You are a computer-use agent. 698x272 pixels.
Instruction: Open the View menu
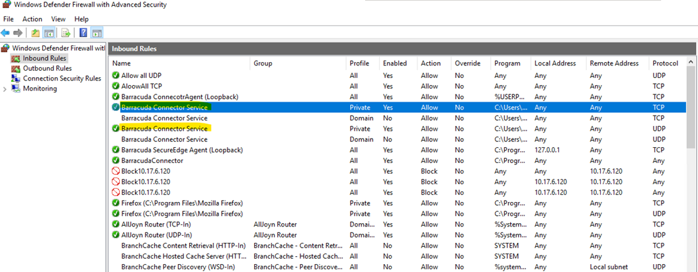[x=58, y=19]
